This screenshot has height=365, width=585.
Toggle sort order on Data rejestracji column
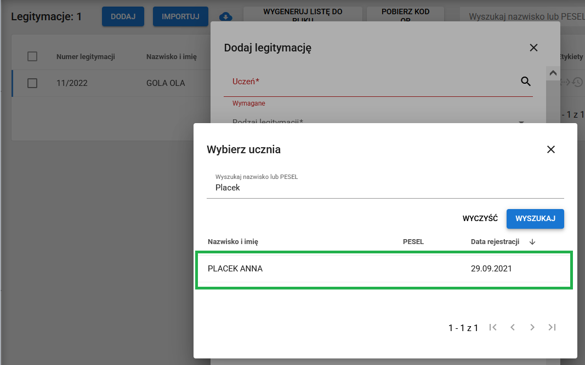(532, 241)
